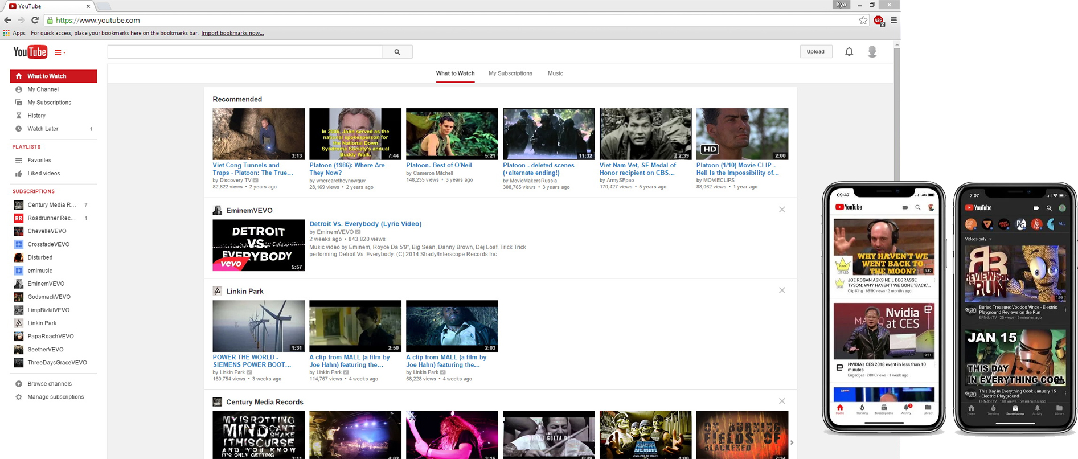Open the notifications bell
Viewport: 1078px width, 459px height.
pos(849,52)
